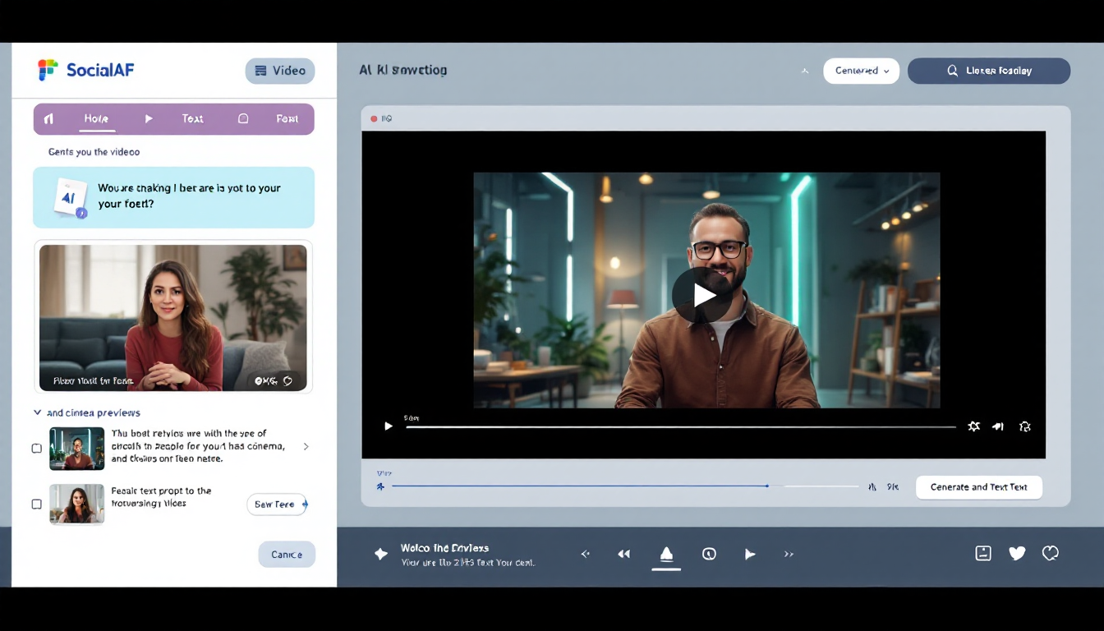This screenshot has width=1104, height=631.
Task: Collapse the cinema previews section
Action: click(37, 412)
